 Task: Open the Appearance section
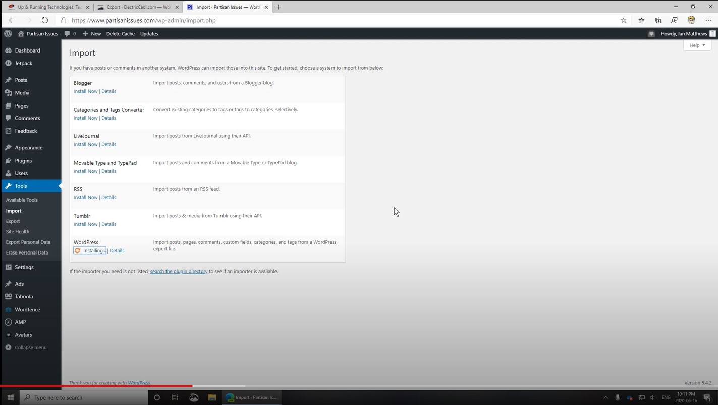point(28,147)
